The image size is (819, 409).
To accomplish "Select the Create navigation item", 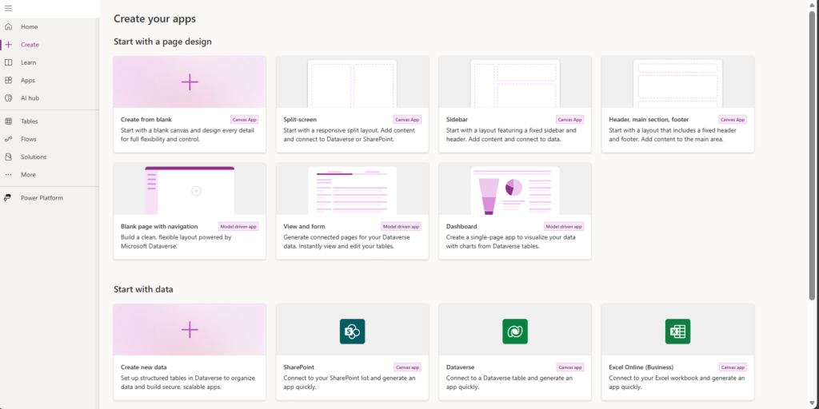I will point(30,45).
